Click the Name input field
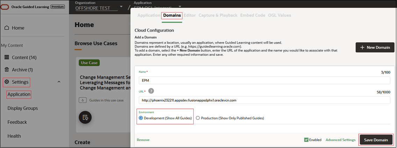 click(x=265, y=80)
